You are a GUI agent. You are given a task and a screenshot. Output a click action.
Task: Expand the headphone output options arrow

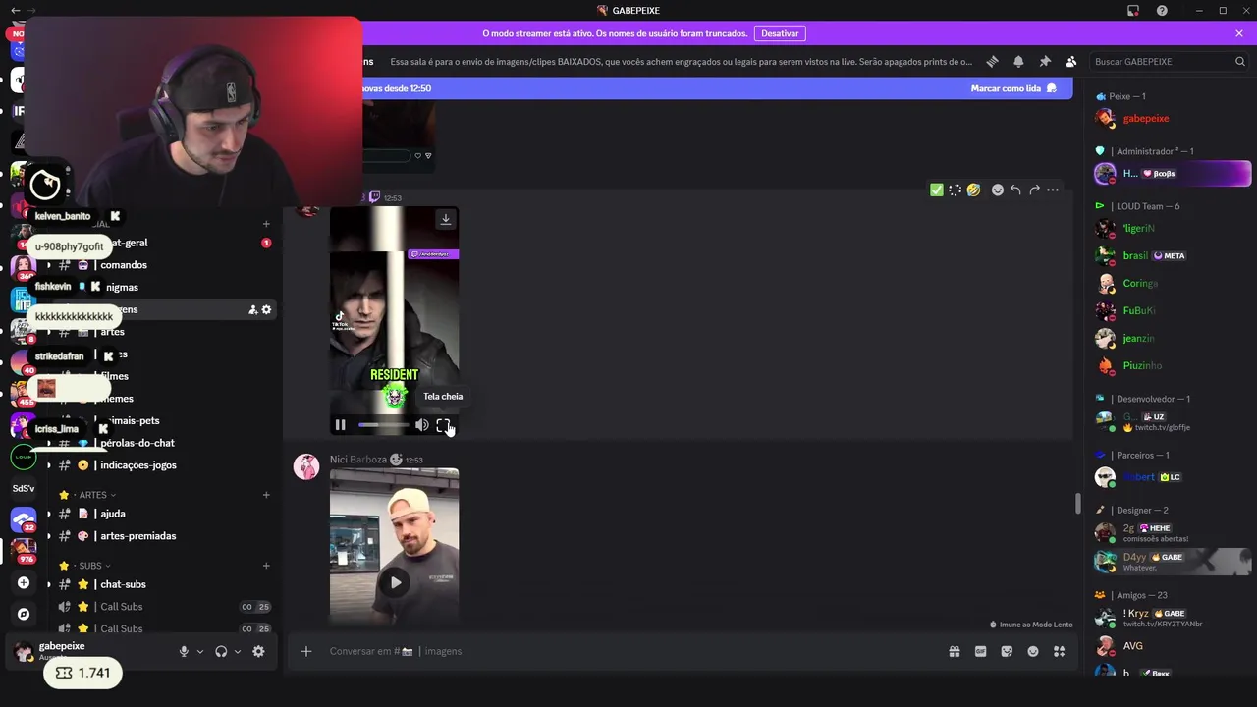click(x=238, y=651)
